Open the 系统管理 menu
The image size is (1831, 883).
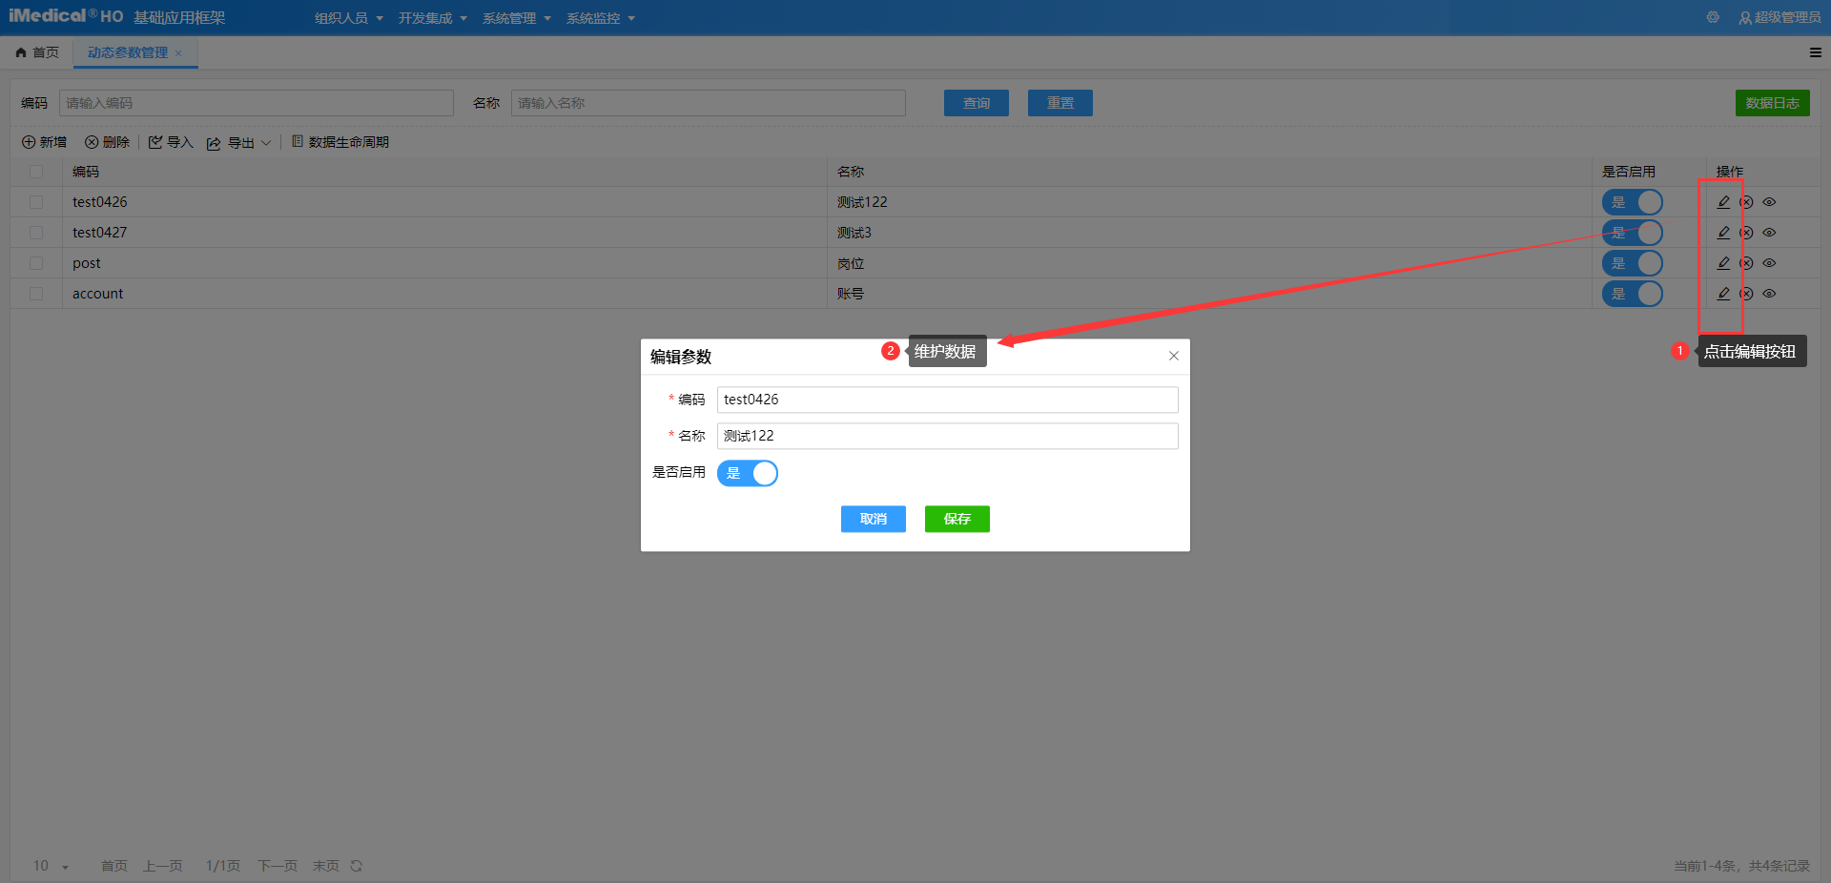517,18
